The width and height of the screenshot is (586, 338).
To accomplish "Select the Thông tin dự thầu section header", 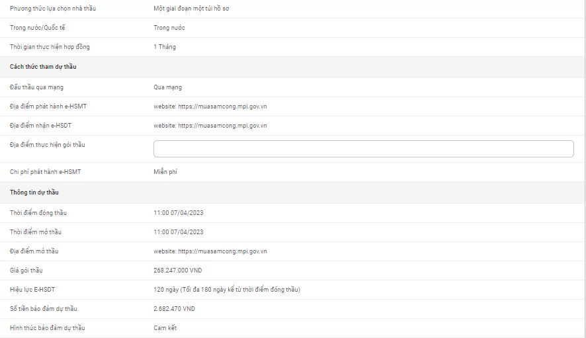I will pyautogui.click(x=34, y=192).
